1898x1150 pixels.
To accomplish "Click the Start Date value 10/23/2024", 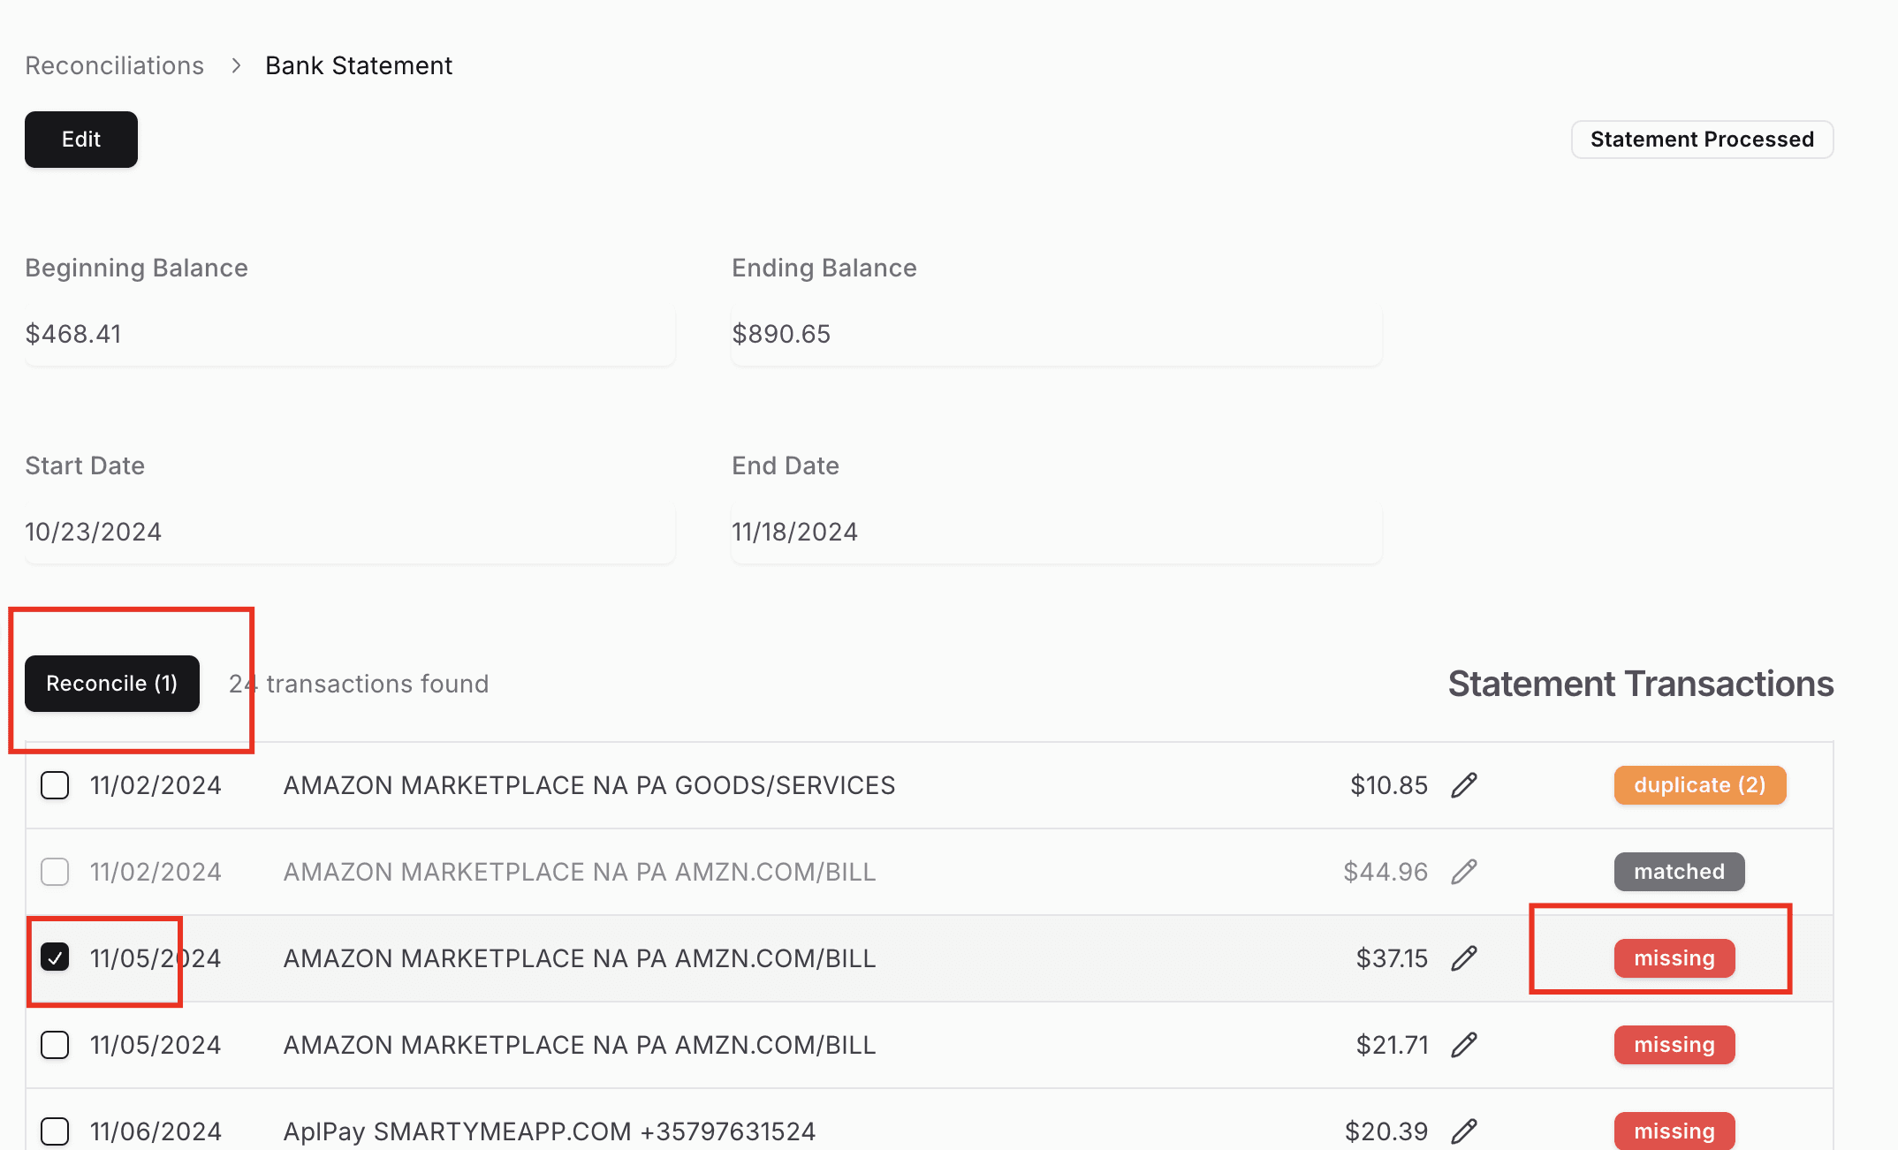I will coord(350,531).
